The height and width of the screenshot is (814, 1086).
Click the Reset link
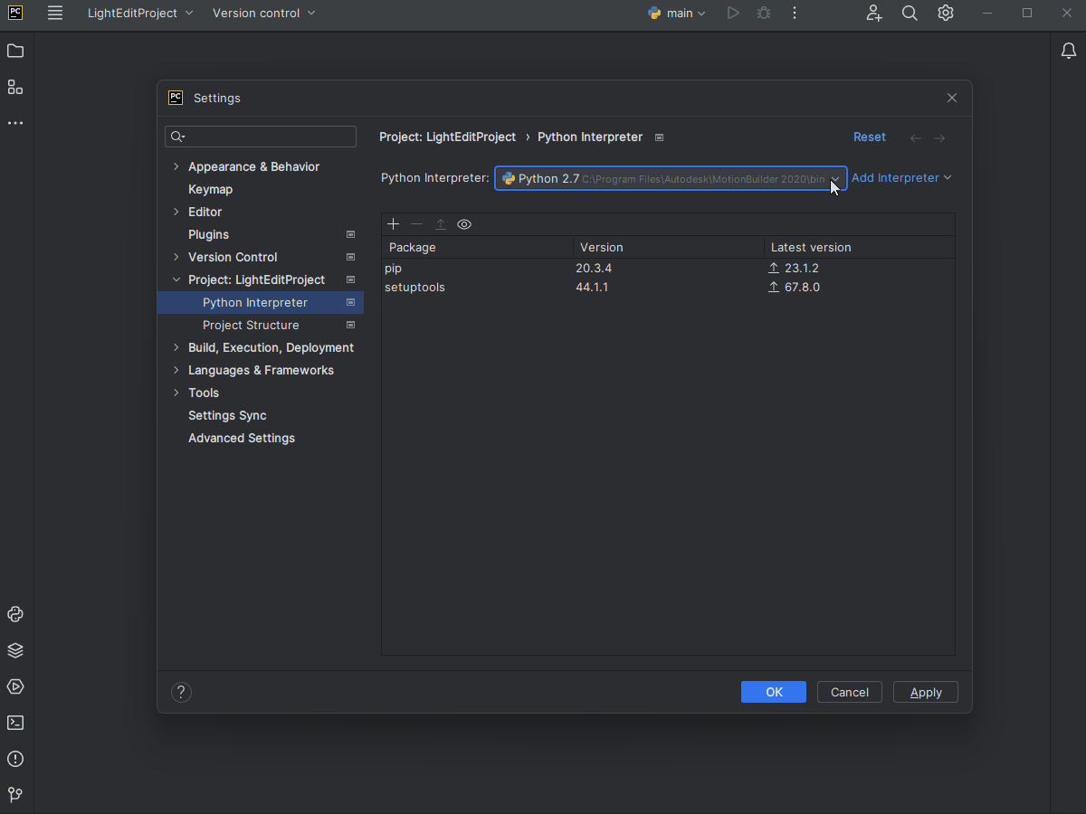click(x=870, y=137)
